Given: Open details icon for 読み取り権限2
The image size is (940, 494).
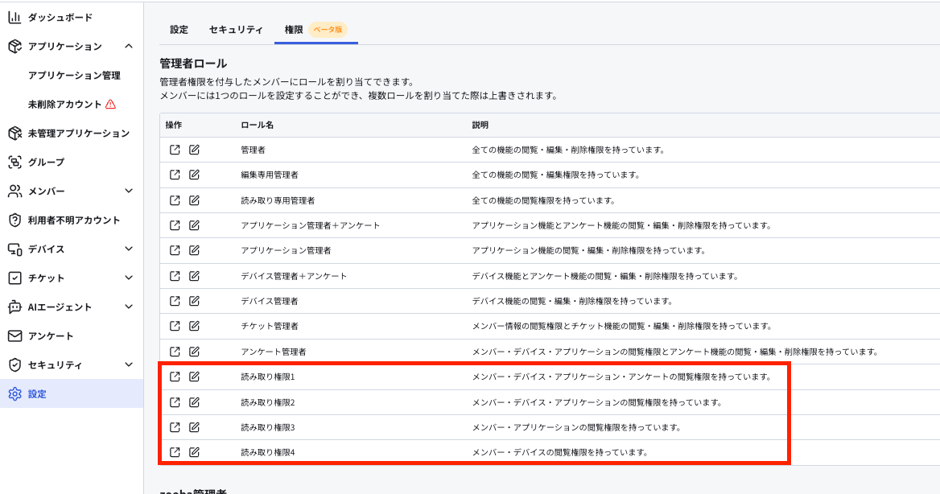Looking at the screenshot, I should pyautogui.click(x=175, y=402).
